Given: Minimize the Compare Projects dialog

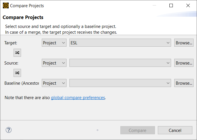Looking at the screenshot, I should click(x=154, y=5).
